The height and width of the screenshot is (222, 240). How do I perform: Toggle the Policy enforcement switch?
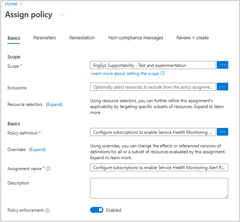coord(97,210)
